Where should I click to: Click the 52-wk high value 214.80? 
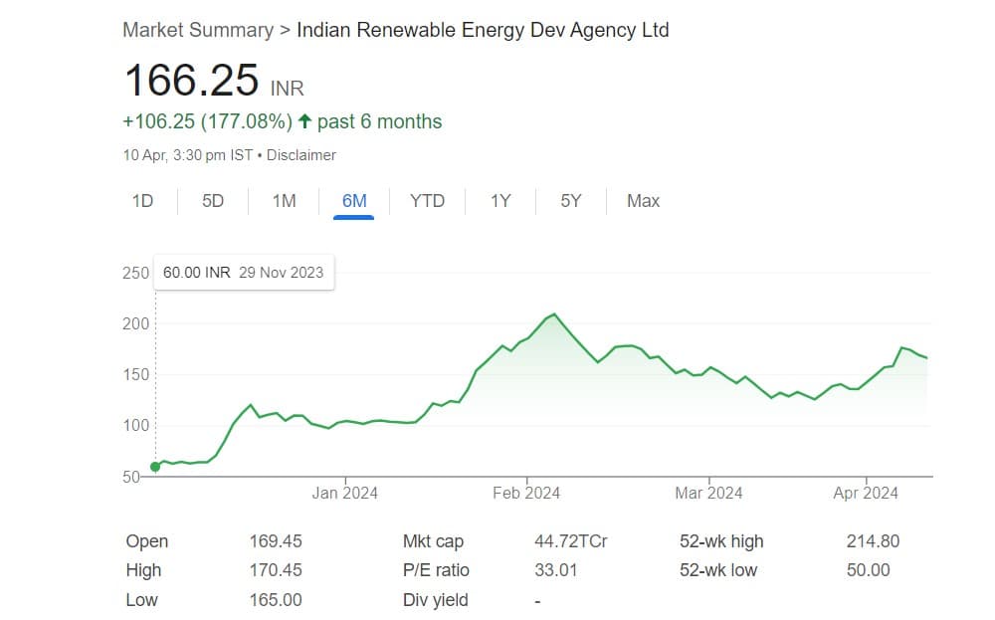[873, 541]
